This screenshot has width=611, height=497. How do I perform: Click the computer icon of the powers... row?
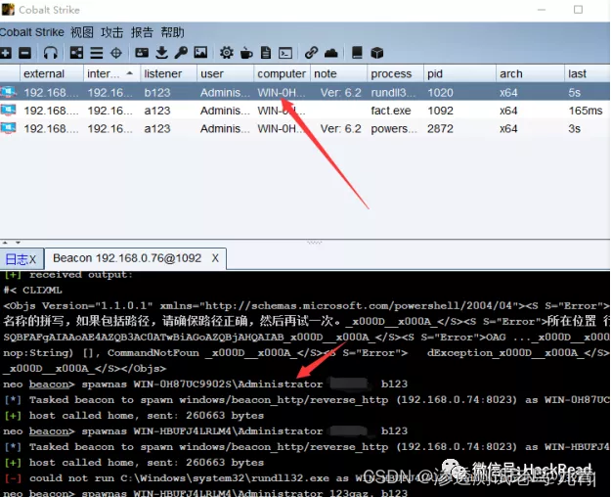(x=8, y=128)
